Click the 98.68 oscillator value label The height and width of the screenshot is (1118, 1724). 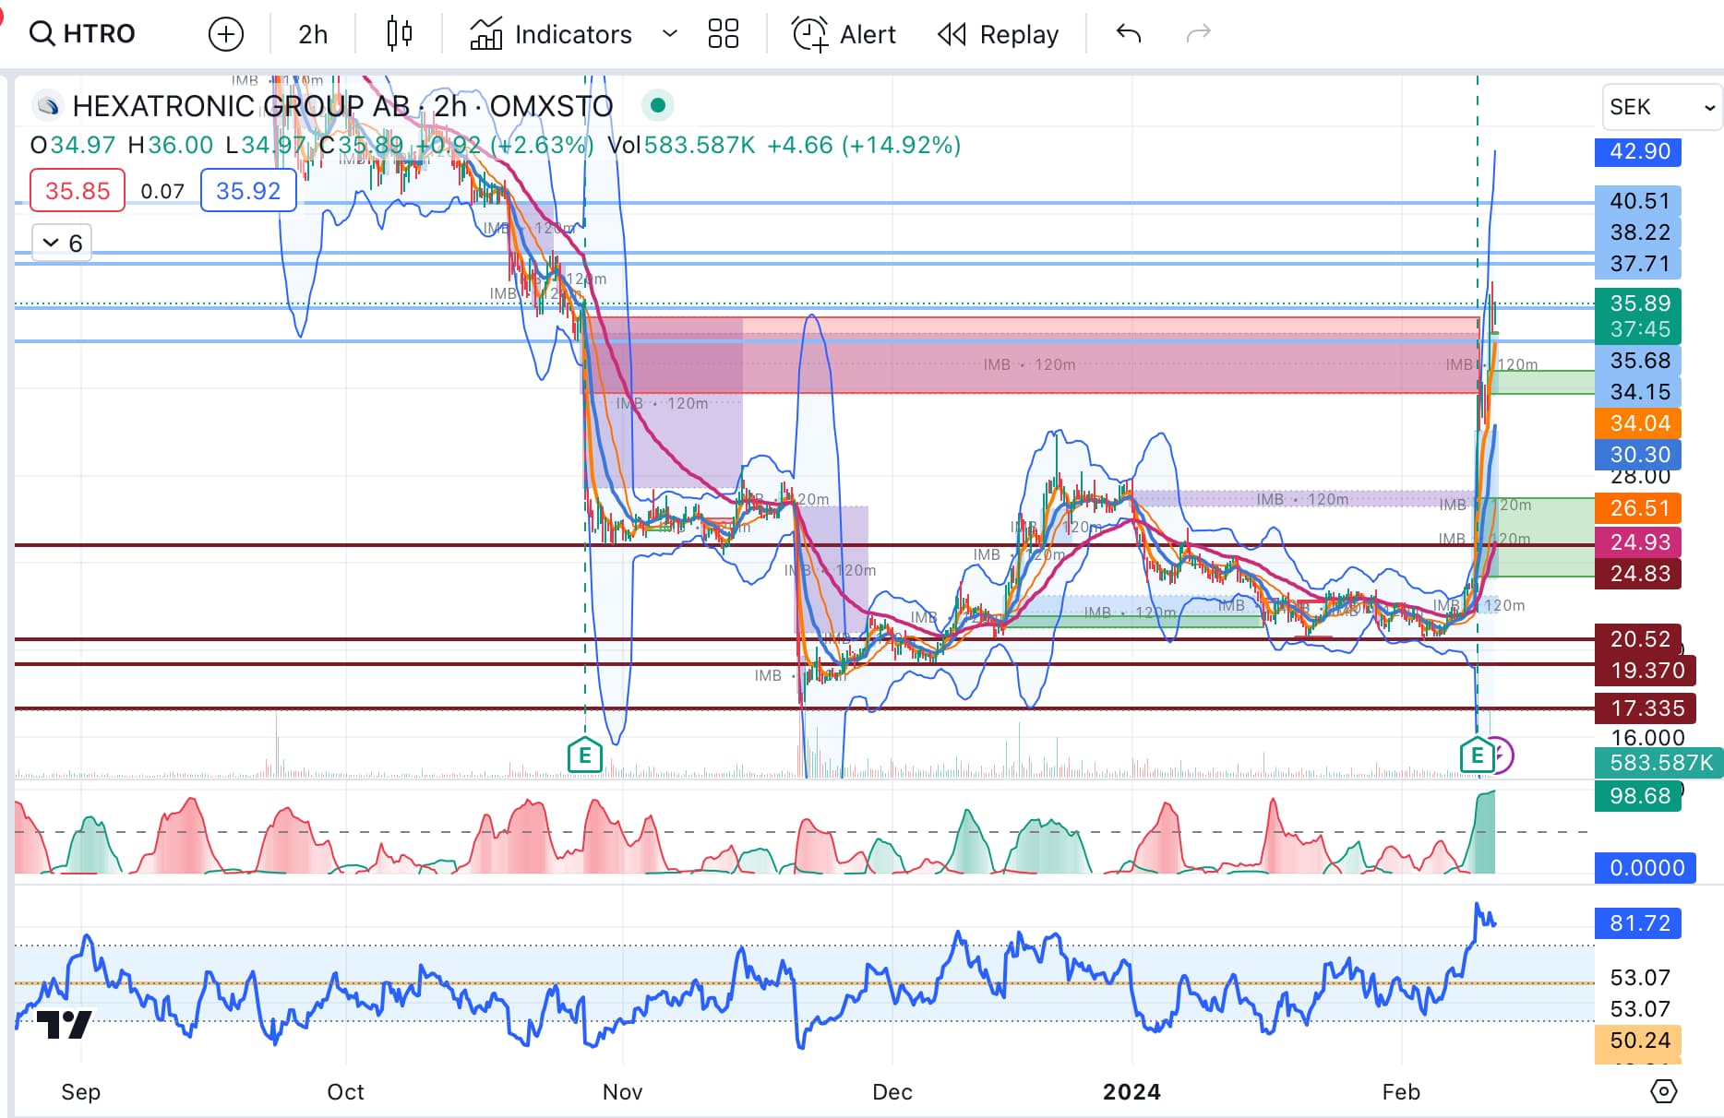click(1638, 796)
